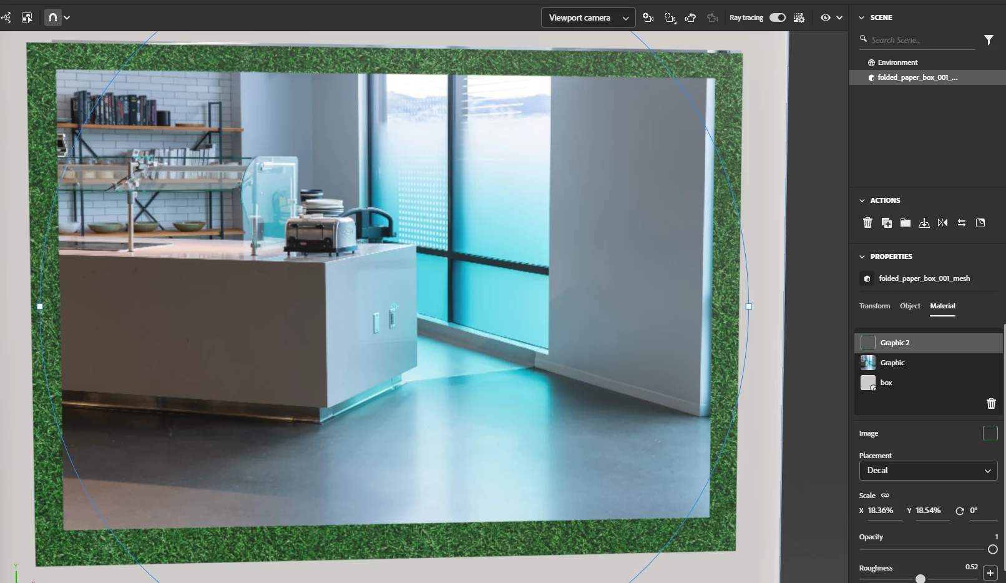Click the camera undo icon

pyautogui.click(x=690, y=17)
